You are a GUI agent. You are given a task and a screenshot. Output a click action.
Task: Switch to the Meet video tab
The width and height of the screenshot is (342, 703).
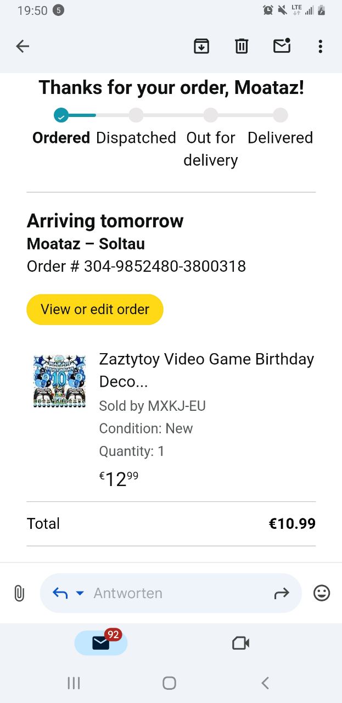coord(240,643)
